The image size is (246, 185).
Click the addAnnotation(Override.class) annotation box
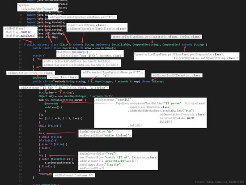tap(30, 73)
